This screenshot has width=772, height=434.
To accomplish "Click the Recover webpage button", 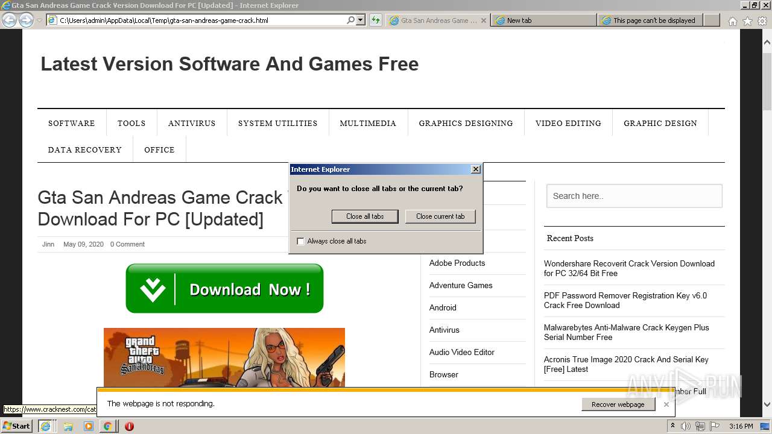I will pyautogui.click(x=618, y=404).
